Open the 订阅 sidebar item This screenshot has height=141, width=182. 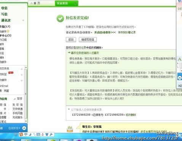point(3,40)
